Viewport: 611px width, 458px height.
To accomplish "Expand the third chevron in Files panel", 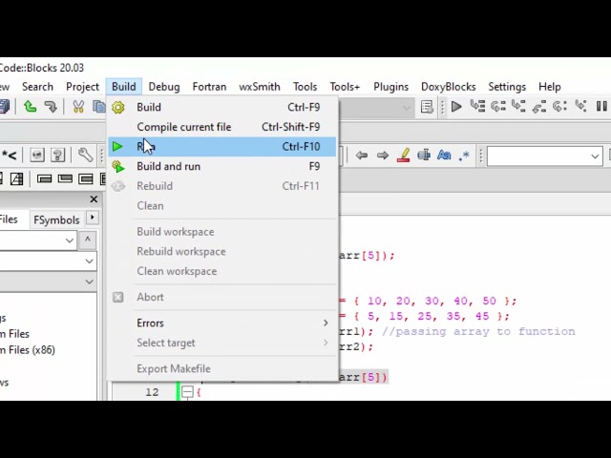I will [x=89, y=281].
